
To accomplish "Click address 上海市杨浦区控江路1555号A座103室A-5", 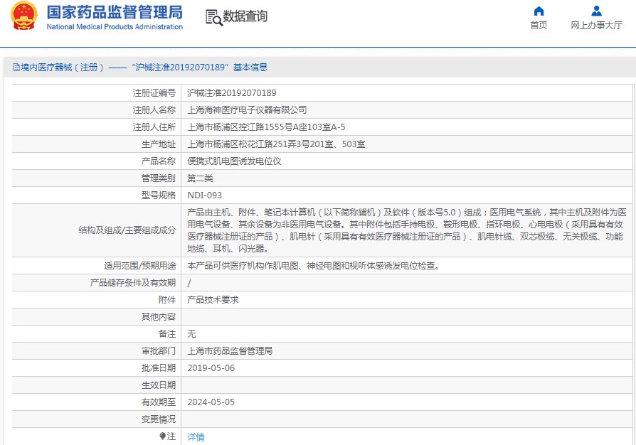I will [x=266, y=127].
